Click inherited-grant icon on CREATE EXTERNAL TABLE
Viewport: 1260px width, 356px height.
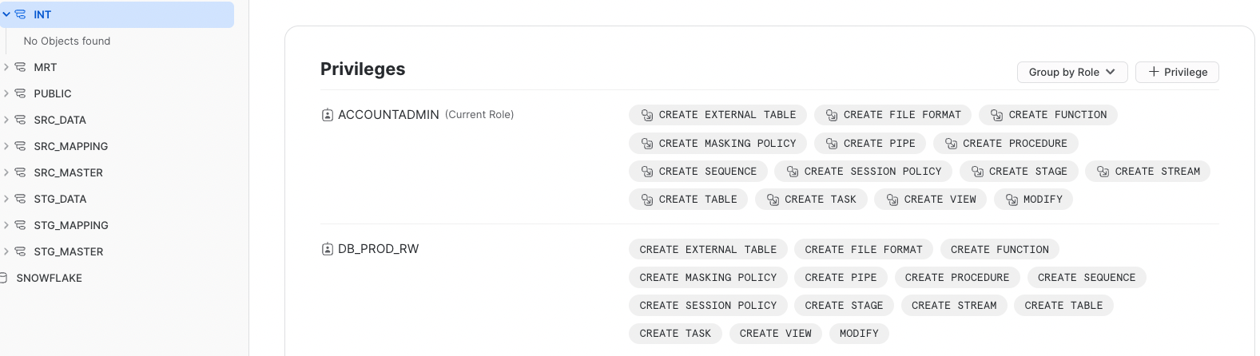click(647, 115)
